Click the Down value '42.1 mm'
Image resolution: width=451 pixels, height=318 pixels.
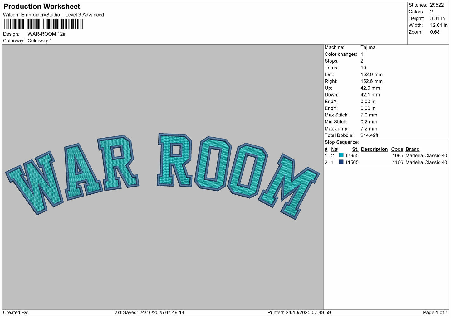coord(370,95)
